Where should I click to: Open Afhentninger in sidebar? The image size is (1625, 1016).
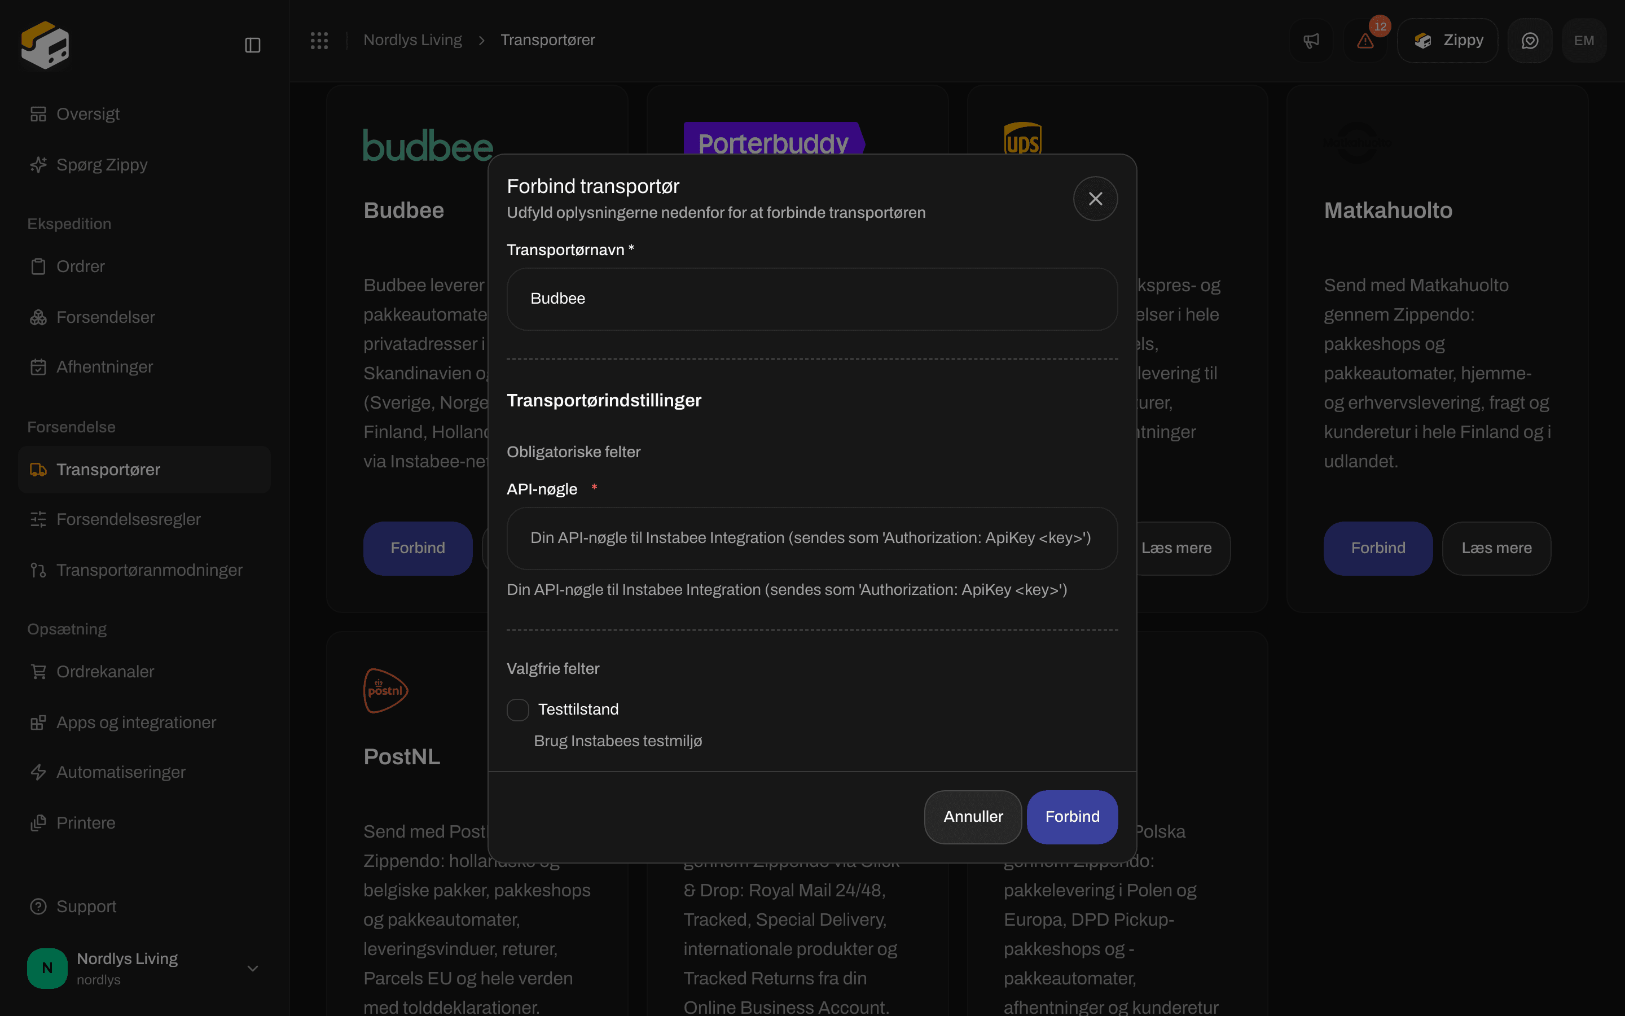[144, 367]
